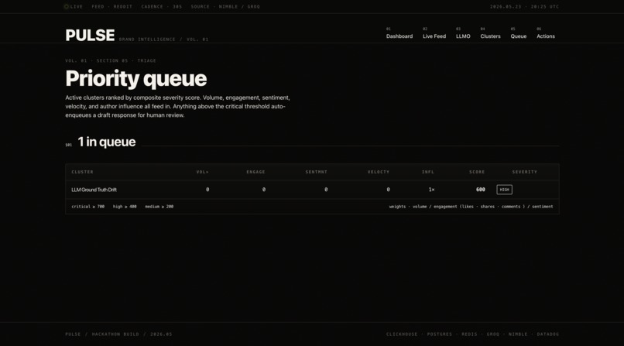Click the critical ≥ 700 threshold label
The image size is (624, 346).
[88, 207]
